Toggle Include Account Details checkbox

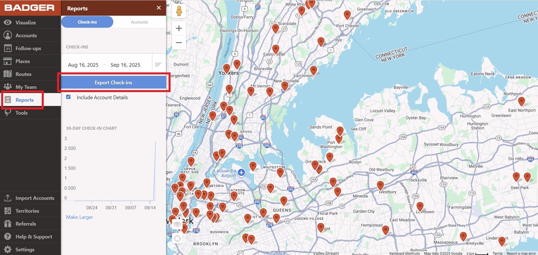(x=69, y=97)
